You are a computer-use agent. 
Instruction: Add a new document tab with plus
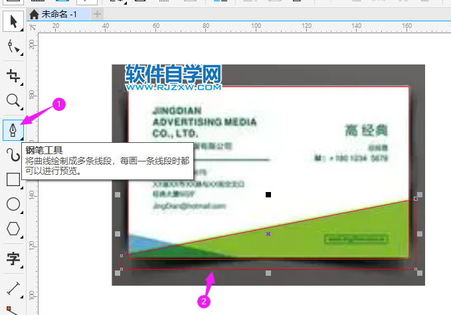[x=97, y=14]
